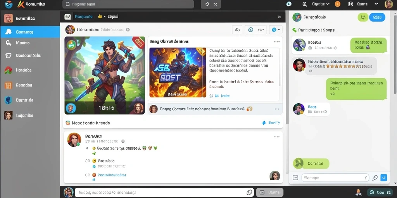397x198 pixels.
Task: Click the refresh icon beside the address bar
Action: coord(207,4)
